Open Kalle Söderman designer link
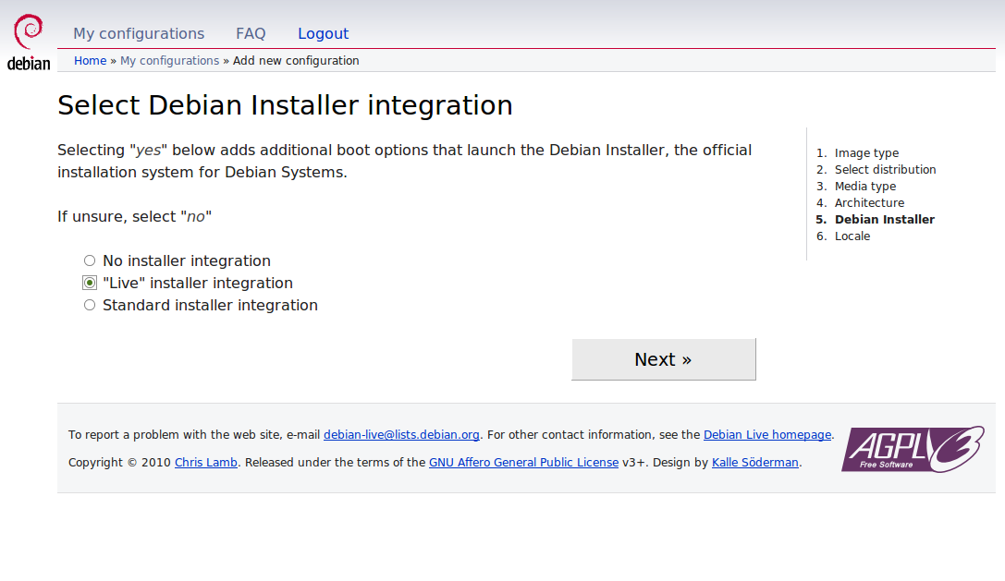The image size is (1005, 581). click(x=755, y=463)
